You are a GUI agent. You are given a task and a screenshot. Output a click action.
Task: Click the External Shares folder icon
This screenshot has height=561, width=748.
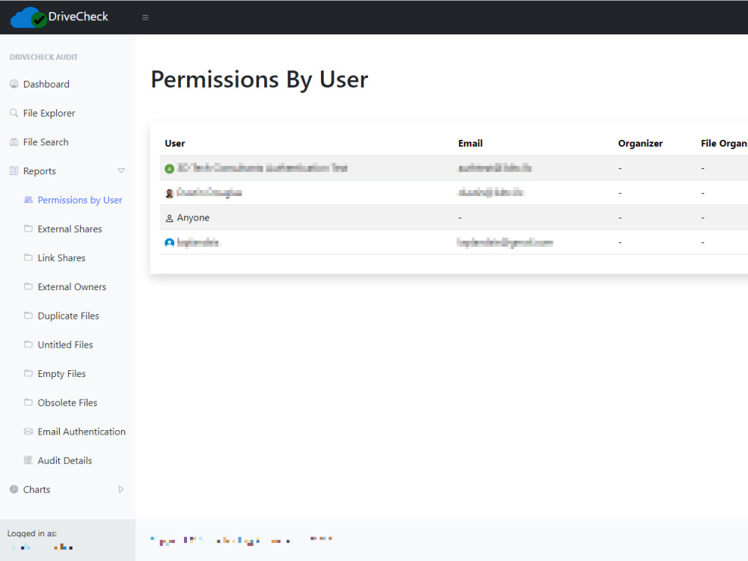click(x=28, y=228)
